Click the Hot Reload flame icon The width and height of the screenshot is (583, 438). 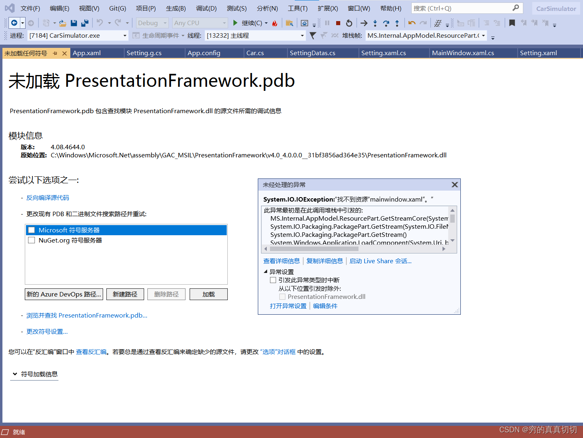click(275, 23)
